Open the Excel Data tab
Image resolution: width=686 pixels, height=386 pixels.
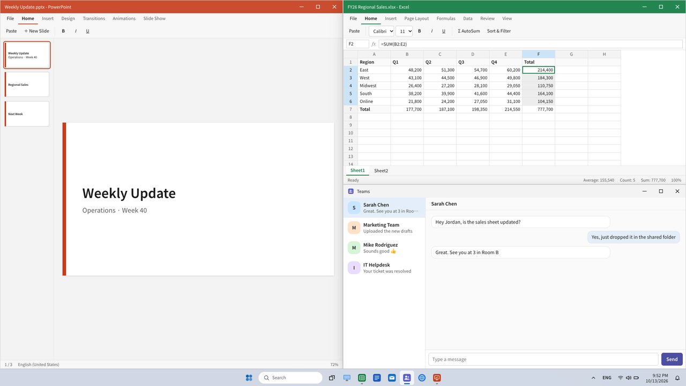(x=468, y=18)
